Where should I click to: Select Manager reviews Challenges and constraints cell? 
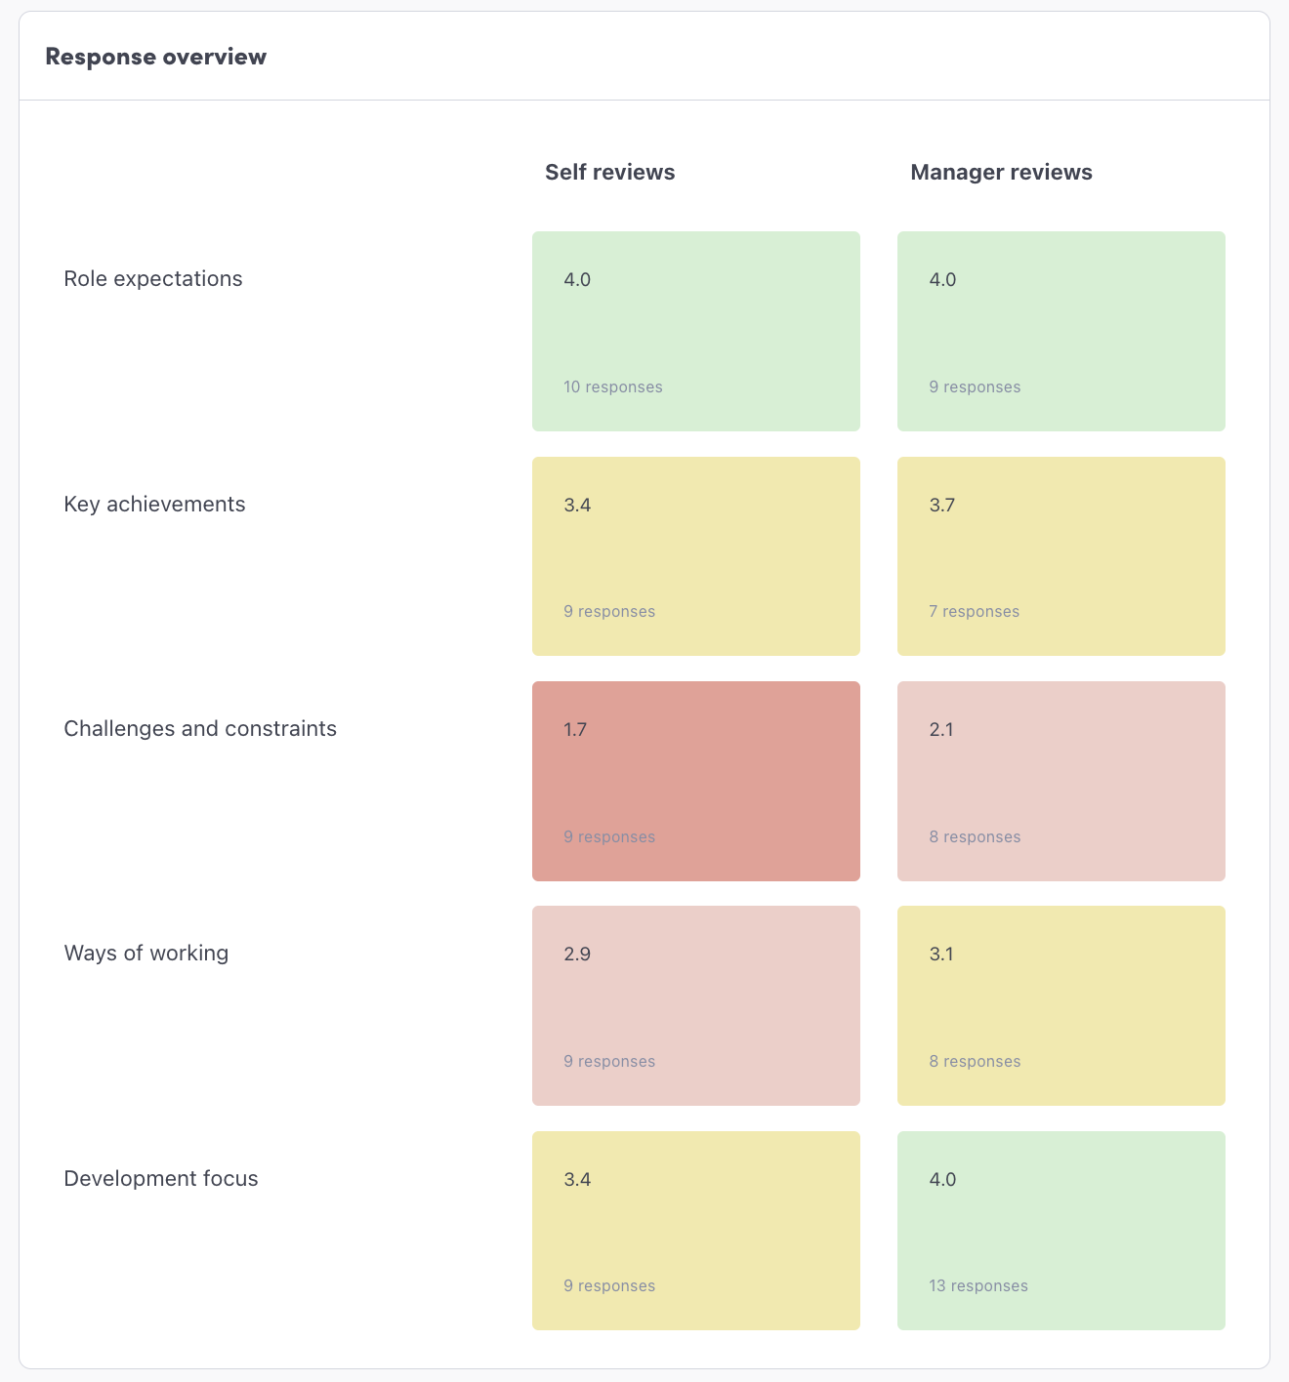1060,781
